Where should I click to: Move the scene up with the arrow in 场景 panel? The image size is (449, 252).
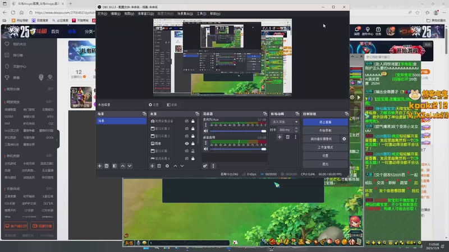(x=123, y=166)
